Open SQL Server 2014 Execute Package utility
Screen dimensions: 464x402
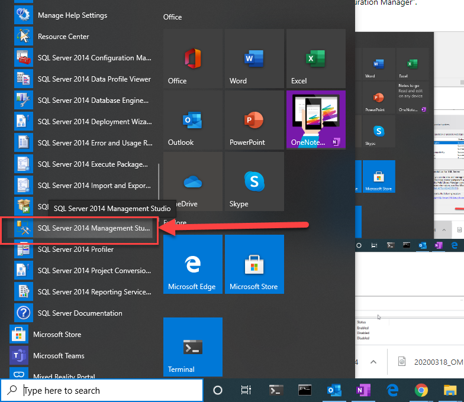tap(83, 164)
